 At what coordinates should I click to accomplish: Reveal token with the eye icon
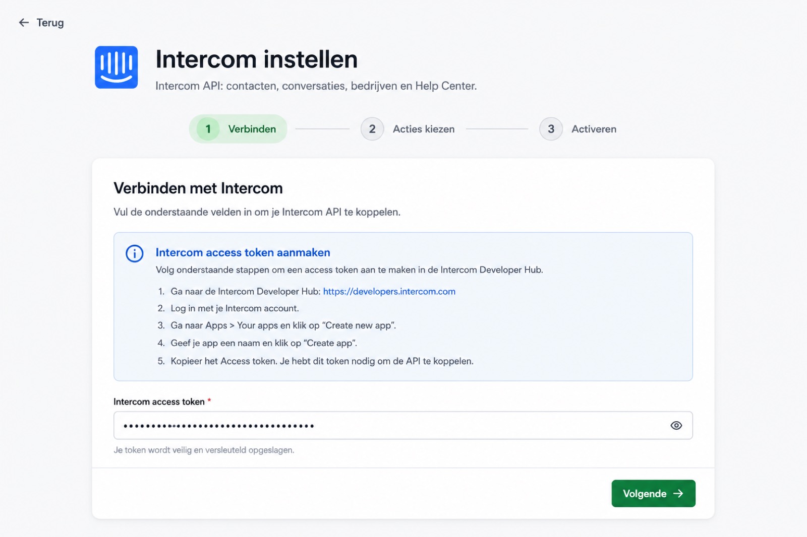pos(676,426)
